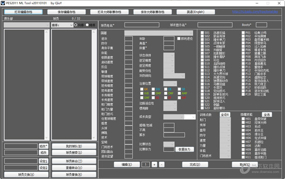Viewport: 285px width, 179px height.
Task: Open the 比赛状态 match condition dropdown
Action: pos(169,144)
